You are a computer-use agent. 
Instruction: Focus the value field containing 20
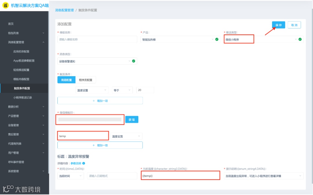click(145, 90)
